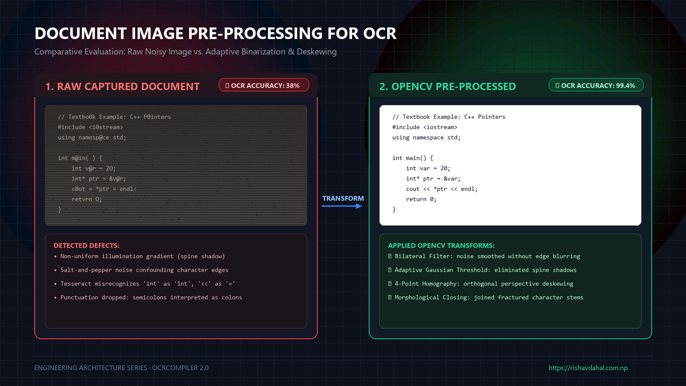Click the 'Bilateral Filter' transform line

click(484, 256)
